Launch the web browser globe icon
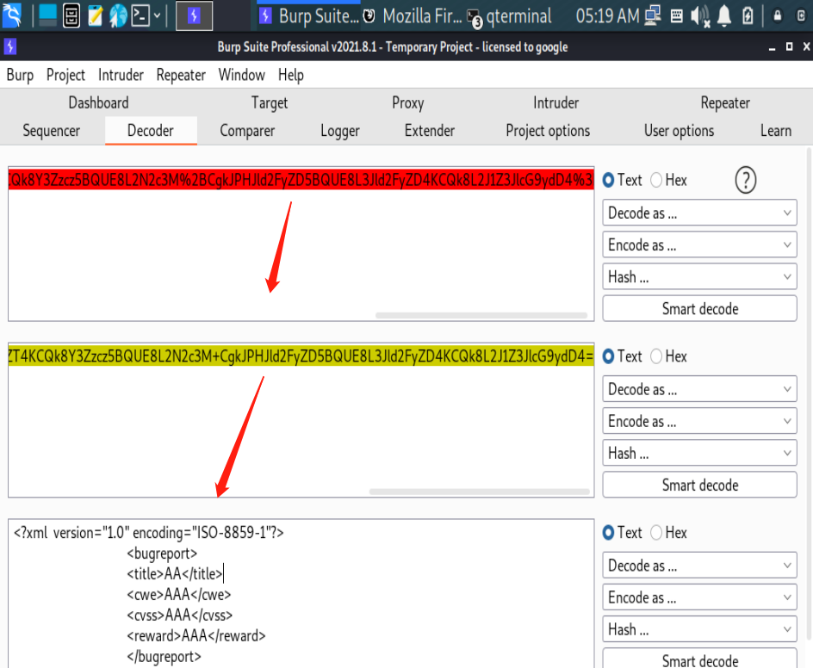 tap(118, 15)
